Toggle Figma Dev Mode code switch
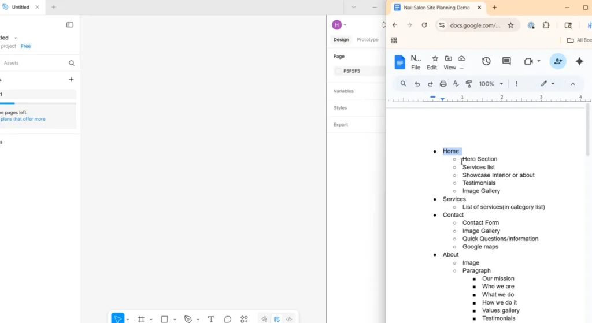Screen dimensions: 592x323 click(x=289, y=319)
